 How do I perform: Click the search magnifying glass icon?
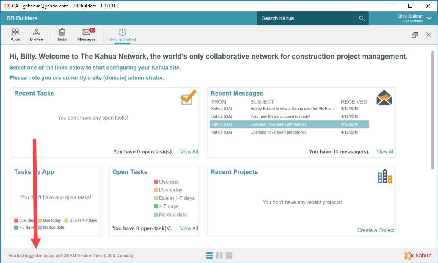(362, 18)
